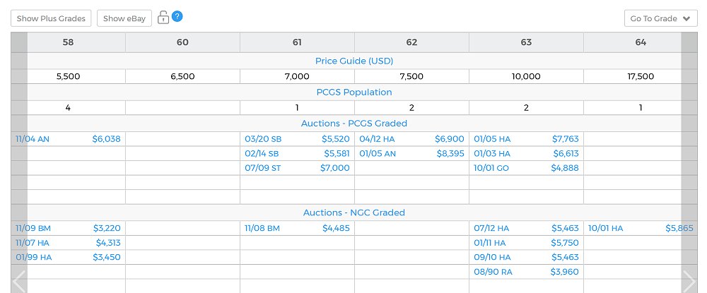707x293 pixels.
Task: Open the 04/12 HA $6,900 auction result
Action: click(411, 140)
